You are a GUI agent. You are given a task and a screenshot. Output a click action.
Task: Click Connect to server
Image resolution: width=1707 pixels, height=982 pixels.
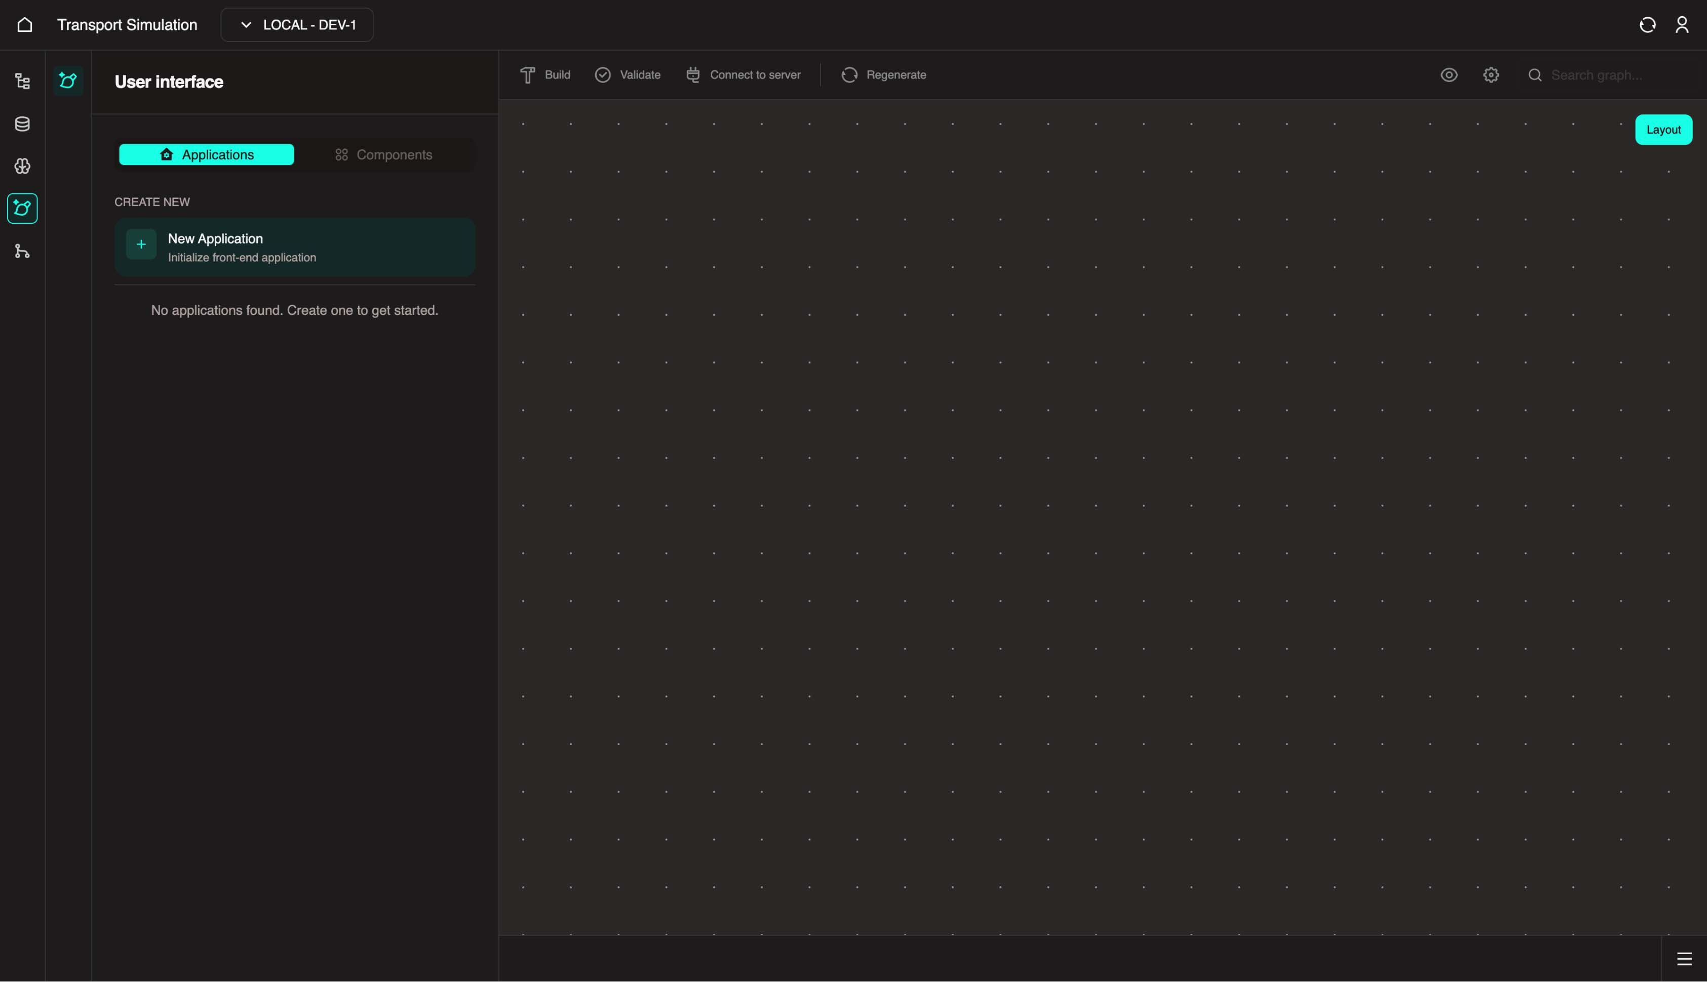(743, 75)
